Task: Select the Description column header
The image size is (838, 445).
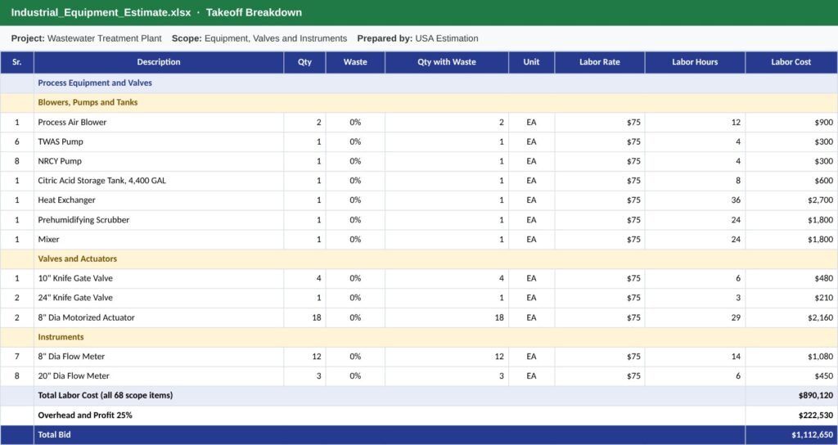Action: tap(159, 62)
